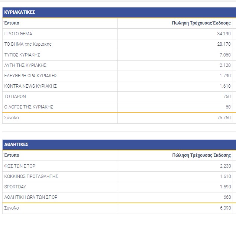
Task: Click the Έντυπο column header in ΑΘΛΗΤΙΚΕΣ table
Action: click(x=12, y=155)
